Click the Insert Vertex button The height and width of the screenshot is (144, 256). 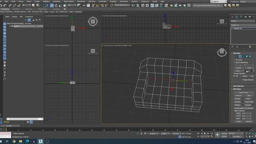[x=244, y=92]
